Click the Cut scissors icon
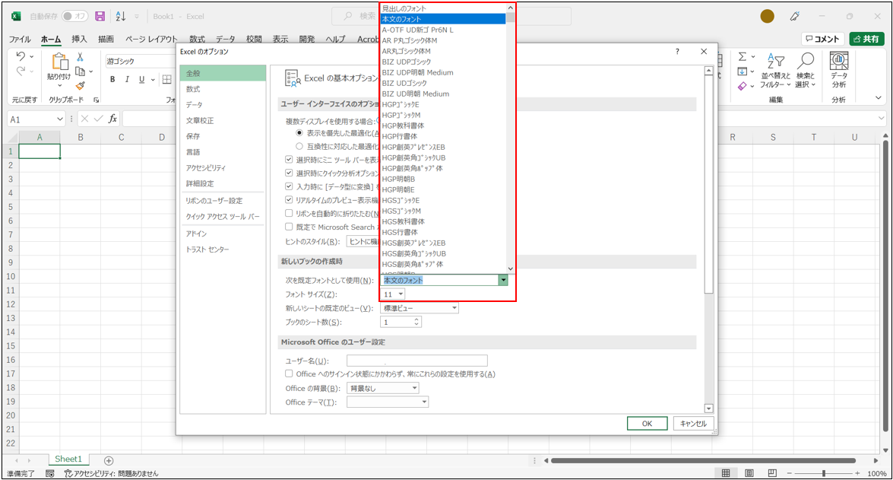The width and height of the screenshot is (893, 480). point(81,57)
